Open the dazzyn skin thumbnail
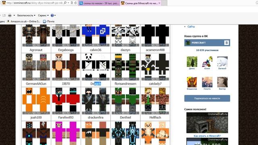 (125, 35)
